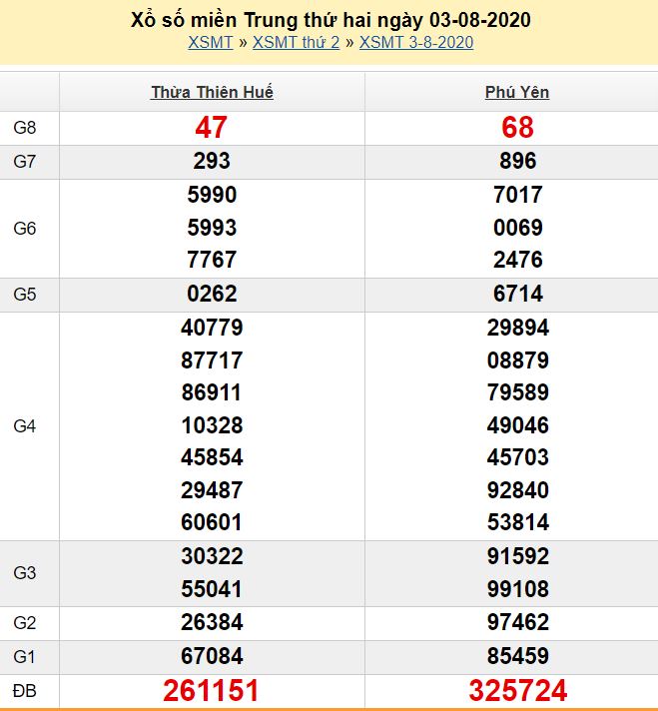Open the Phú Yên province link
Screen dimensions: 658x711
(517, 92)
